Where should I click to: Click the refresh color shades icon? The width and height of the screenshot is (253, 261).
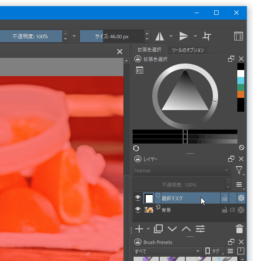[x=136, y=148]
